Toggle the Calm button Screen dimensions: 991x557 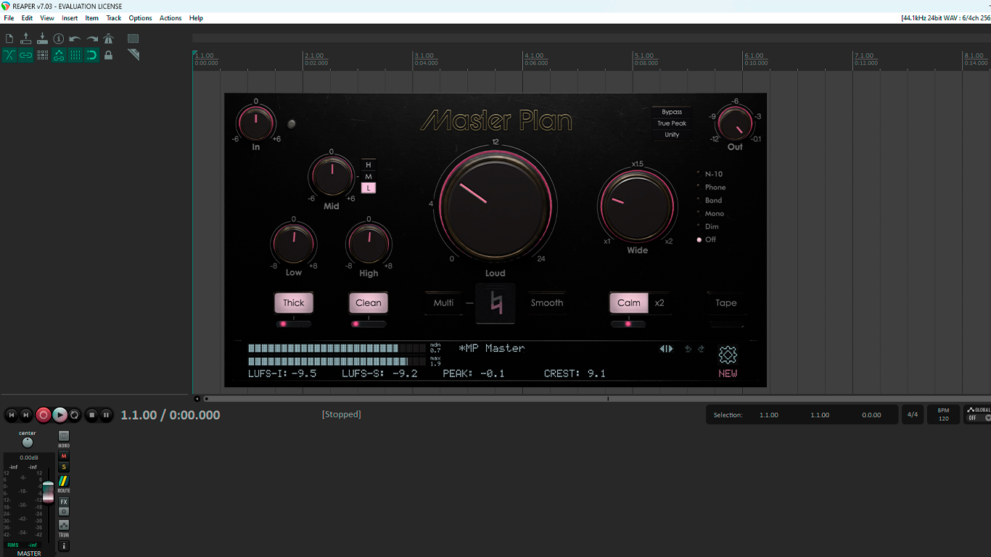629,303
